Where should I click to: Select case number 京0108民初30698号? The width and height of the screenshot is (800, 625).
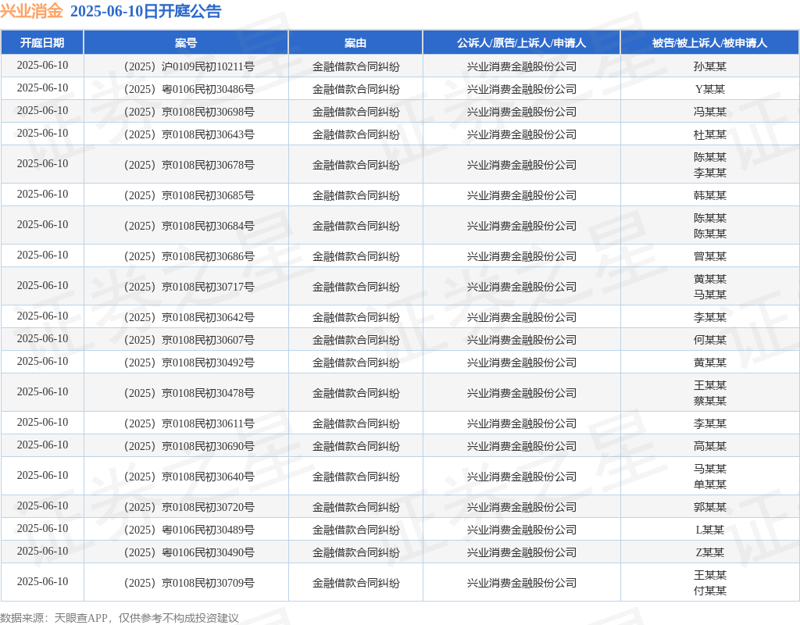click(x=189, y=112)
